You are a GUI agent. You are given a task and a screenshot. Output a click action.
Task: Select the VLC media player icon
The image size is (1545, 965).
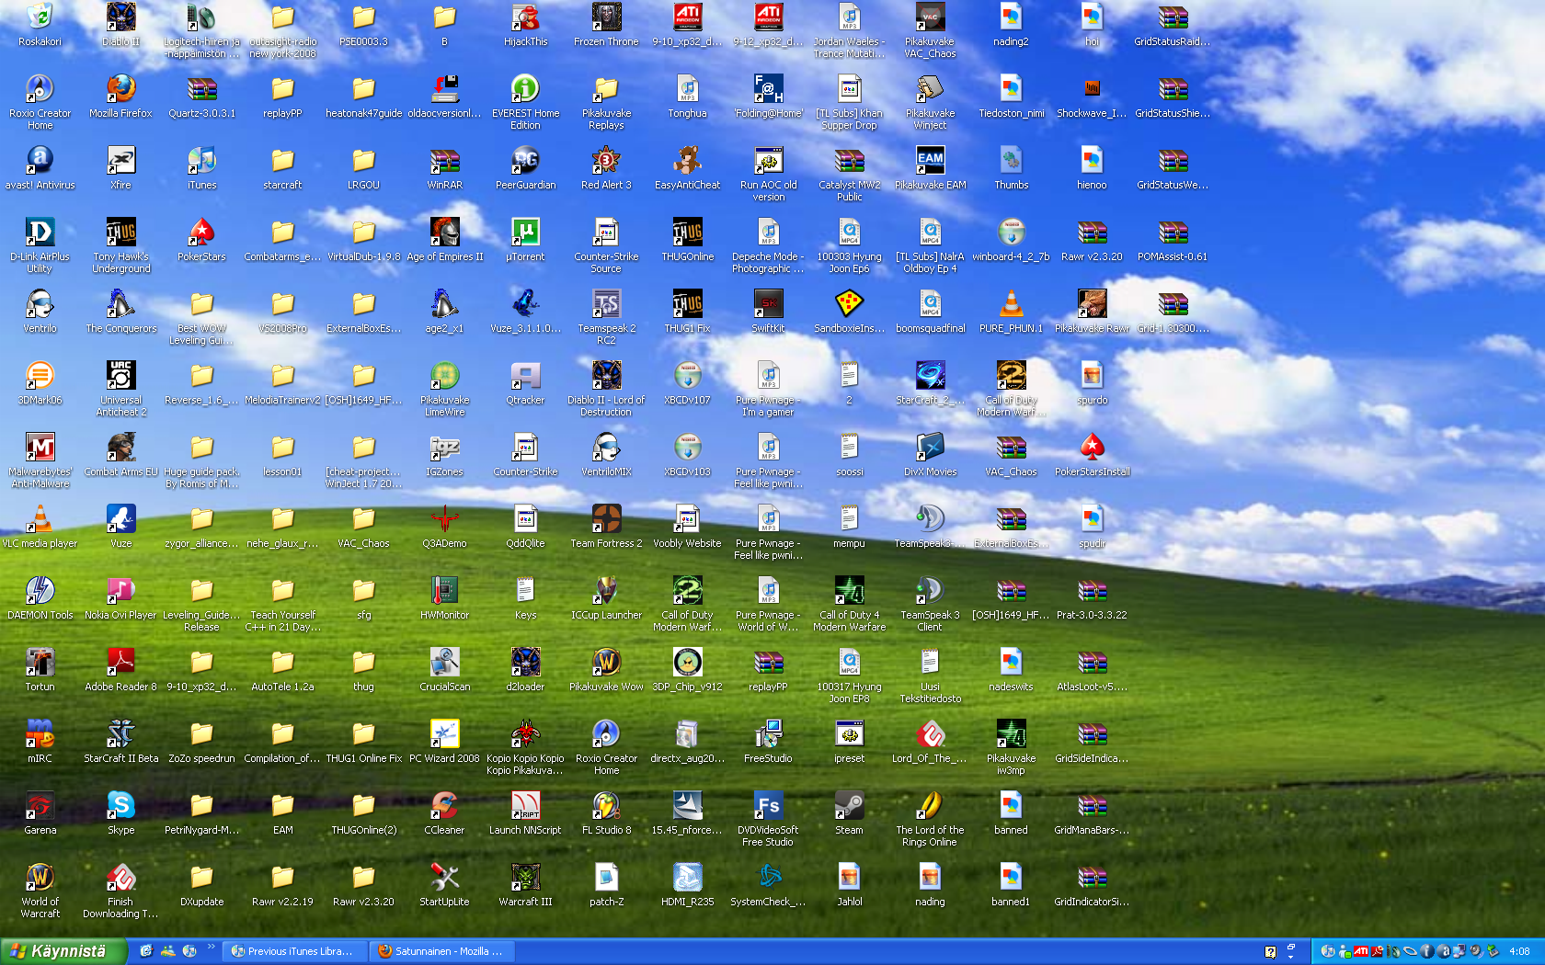40,519
